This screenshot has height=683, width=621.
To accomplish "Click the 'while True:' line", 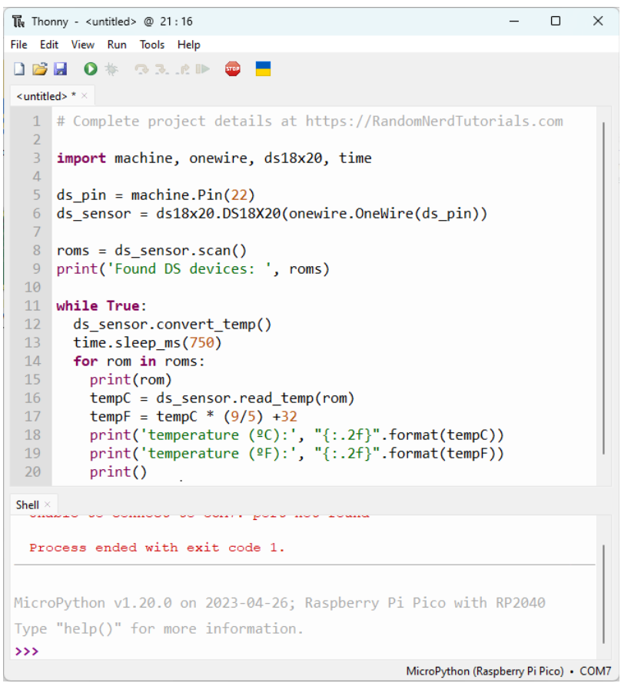I will point(101,306).
